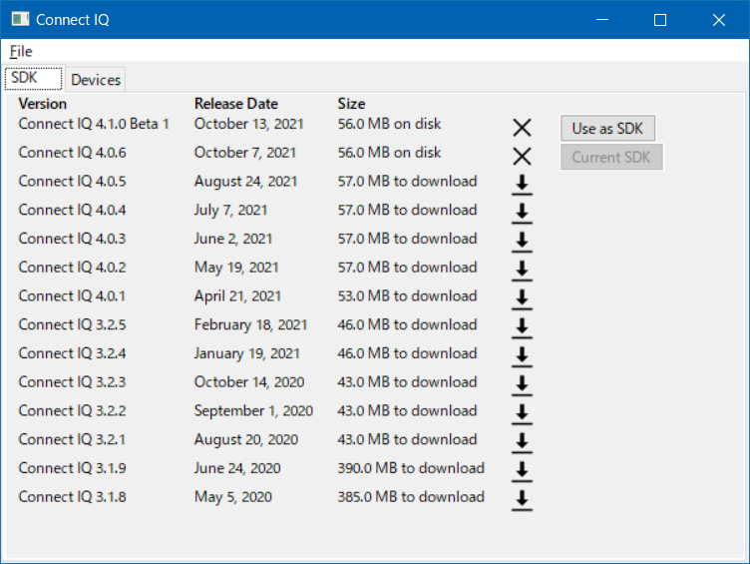Click the Connect IQ 4.0.5 version label

click(72, 182)
